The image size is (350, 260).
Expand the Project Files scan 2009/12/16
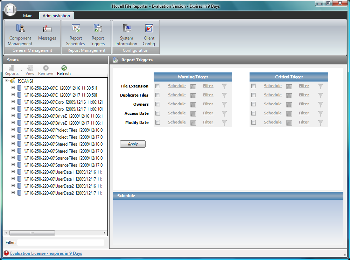pos(13,130)
